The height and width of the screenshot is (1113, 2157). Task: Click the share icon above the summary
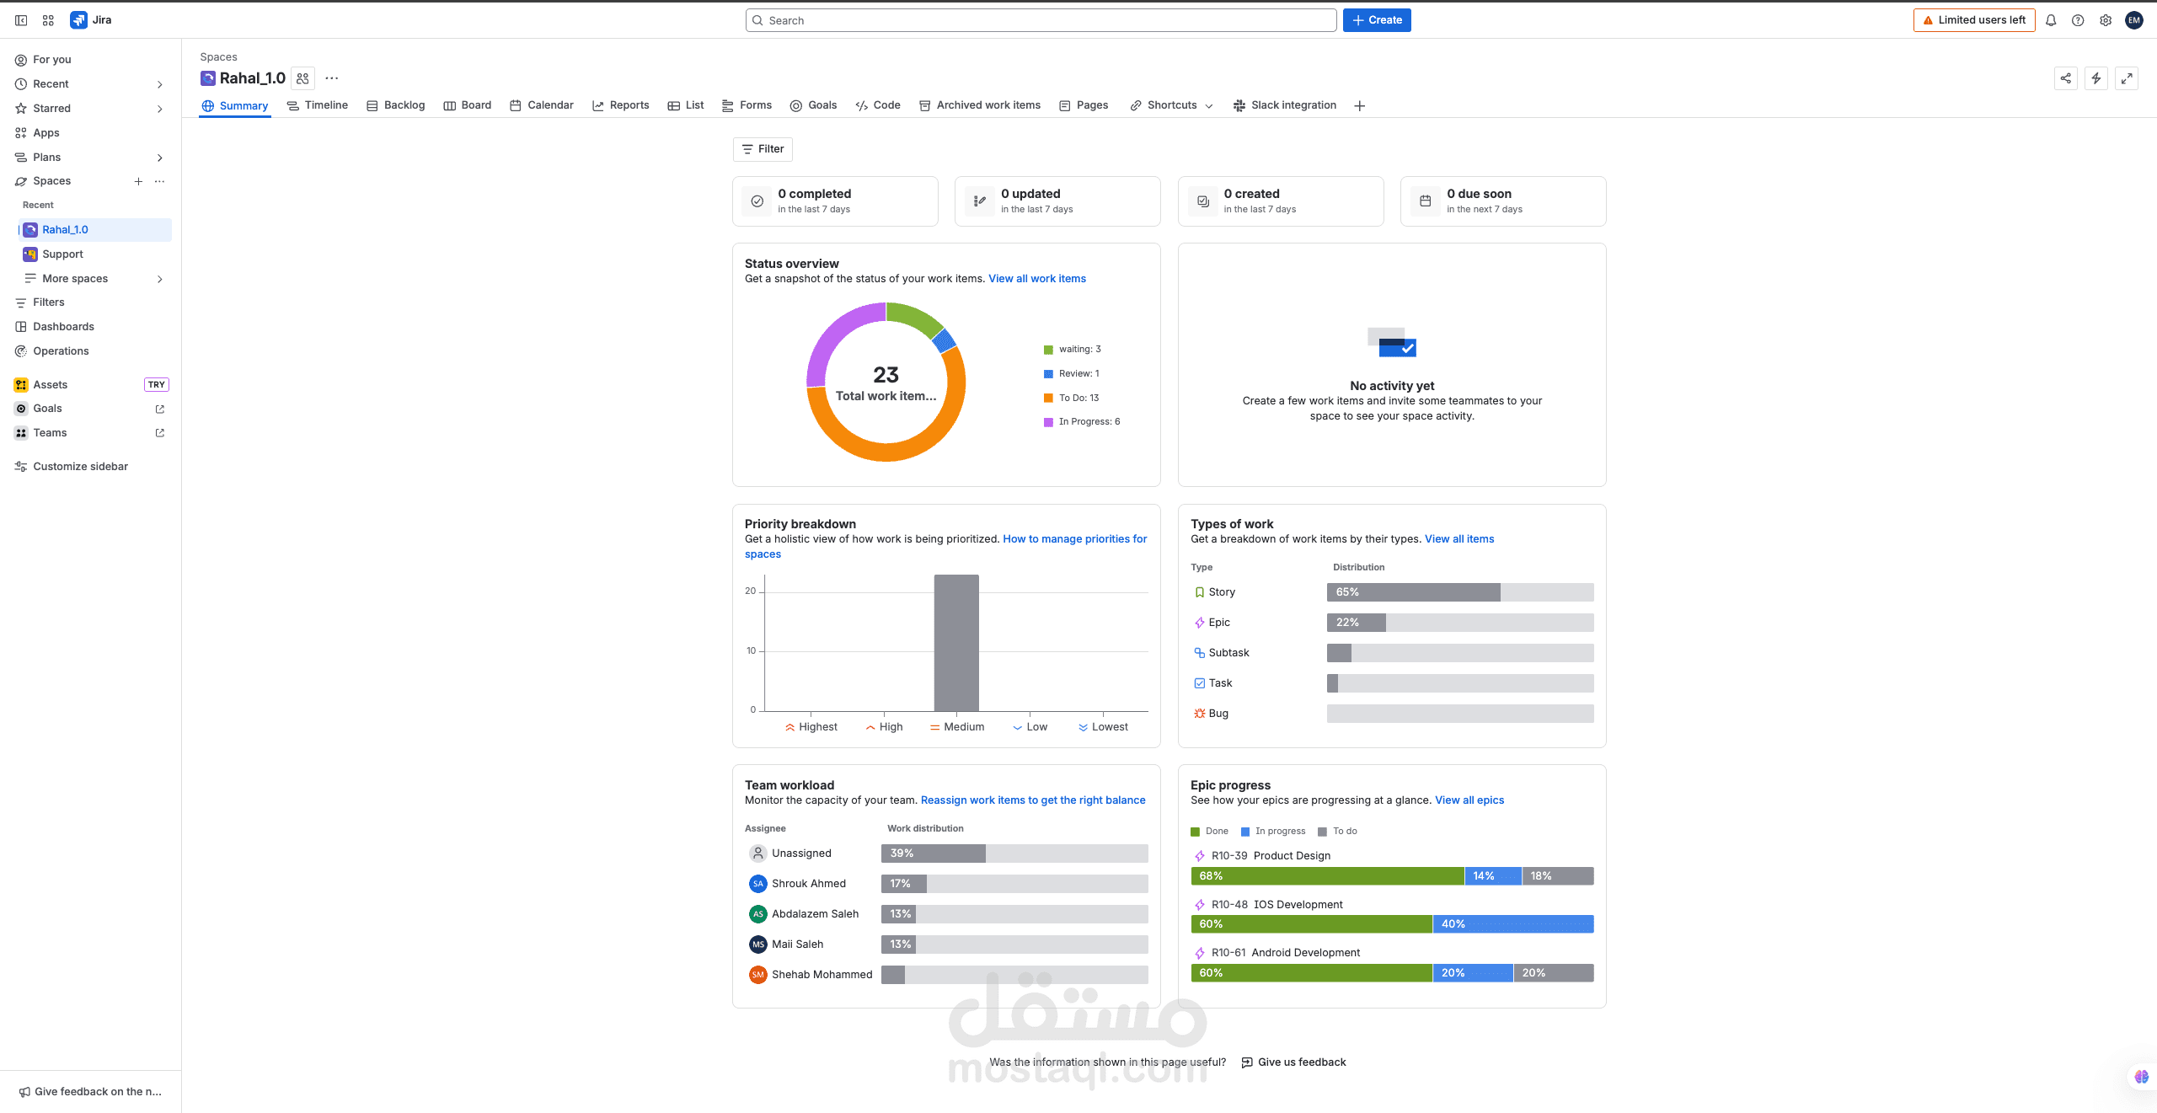tap(2065, 78)
